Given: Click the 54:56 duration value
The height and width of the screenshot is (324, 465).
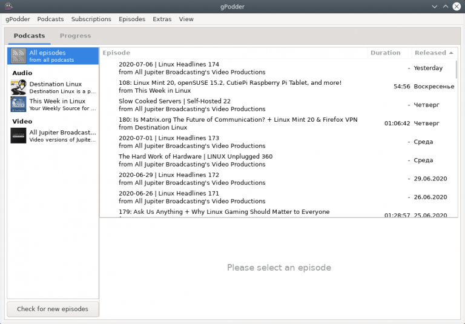Looking at the screenshot, I should tap(402, 87).
